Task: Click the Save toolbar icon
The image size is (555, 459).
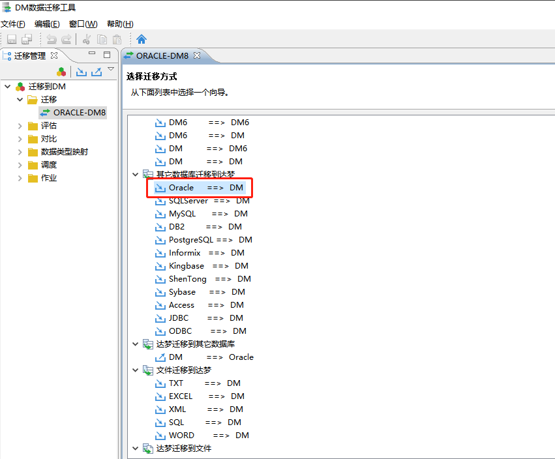Action: coord(12,39)
